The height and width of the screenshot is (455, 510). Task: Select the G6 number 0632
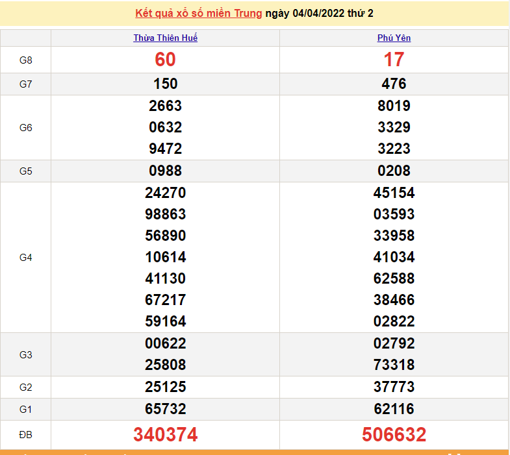(165, 127)
